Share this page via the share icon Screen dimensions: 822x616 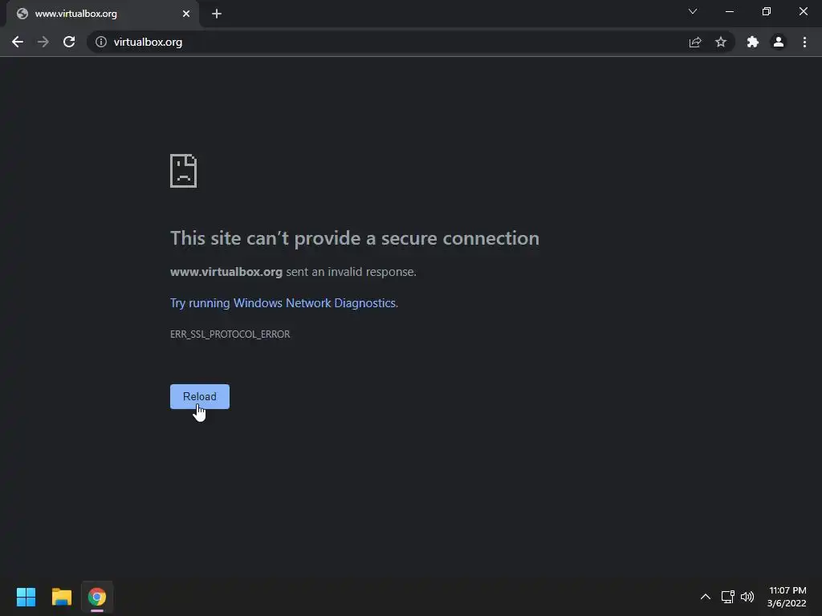click(695, 42)
